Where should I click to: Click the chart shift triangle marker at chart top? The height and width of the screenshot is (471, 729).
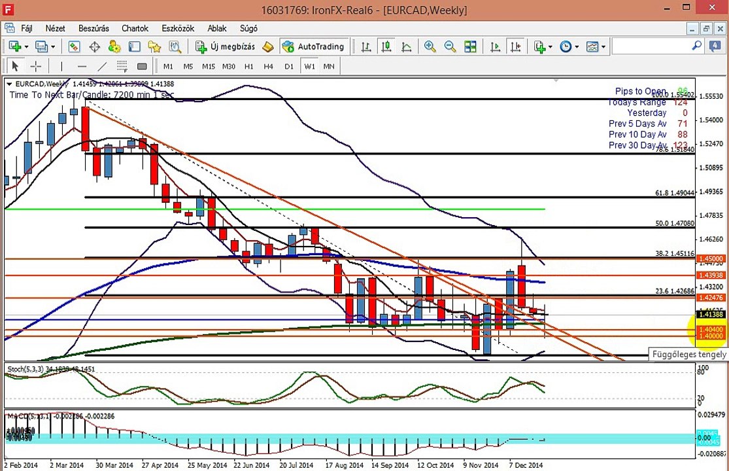[556, 81]
